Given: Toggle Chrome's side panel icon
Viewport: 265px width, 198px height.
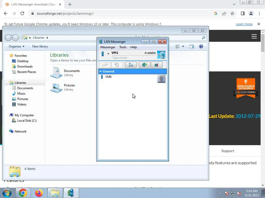Looking at the screenshot, I should pyautogui.click(x=243, y=13).
